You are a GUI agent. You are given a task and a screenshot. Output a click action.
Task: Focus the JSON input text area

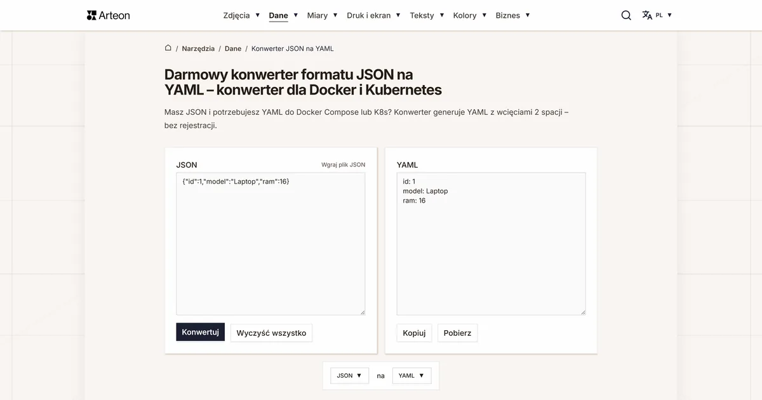click(271, 244)
